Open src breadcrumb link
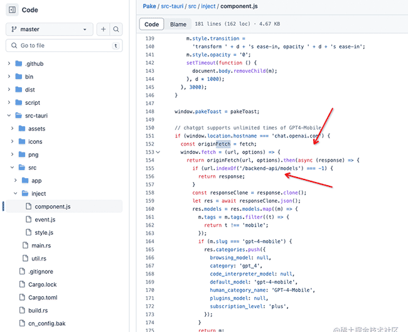 (x=192, y=6)
